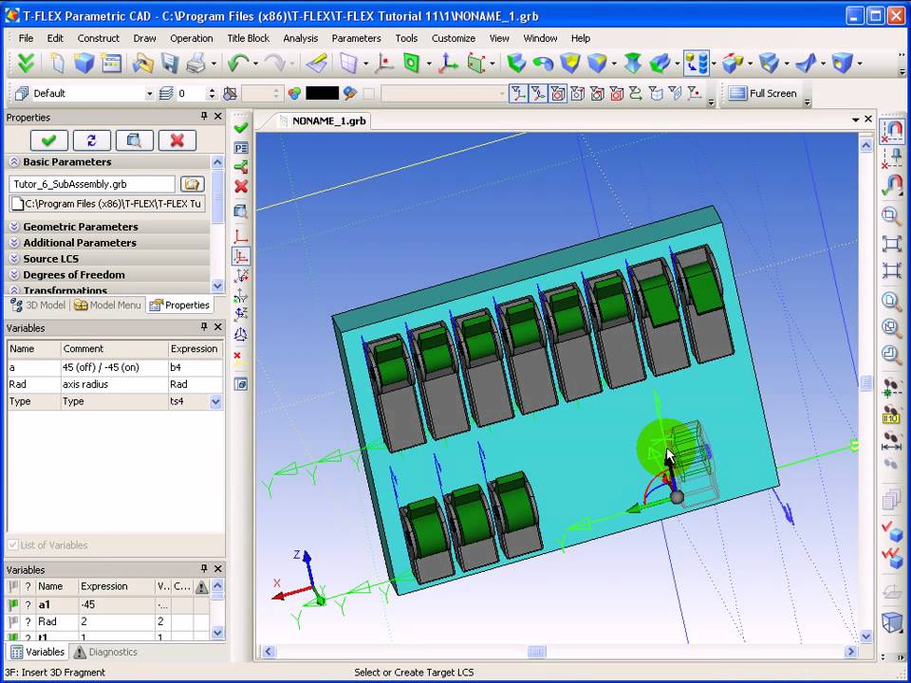Open the Operation menu

(x=191, y=38)
